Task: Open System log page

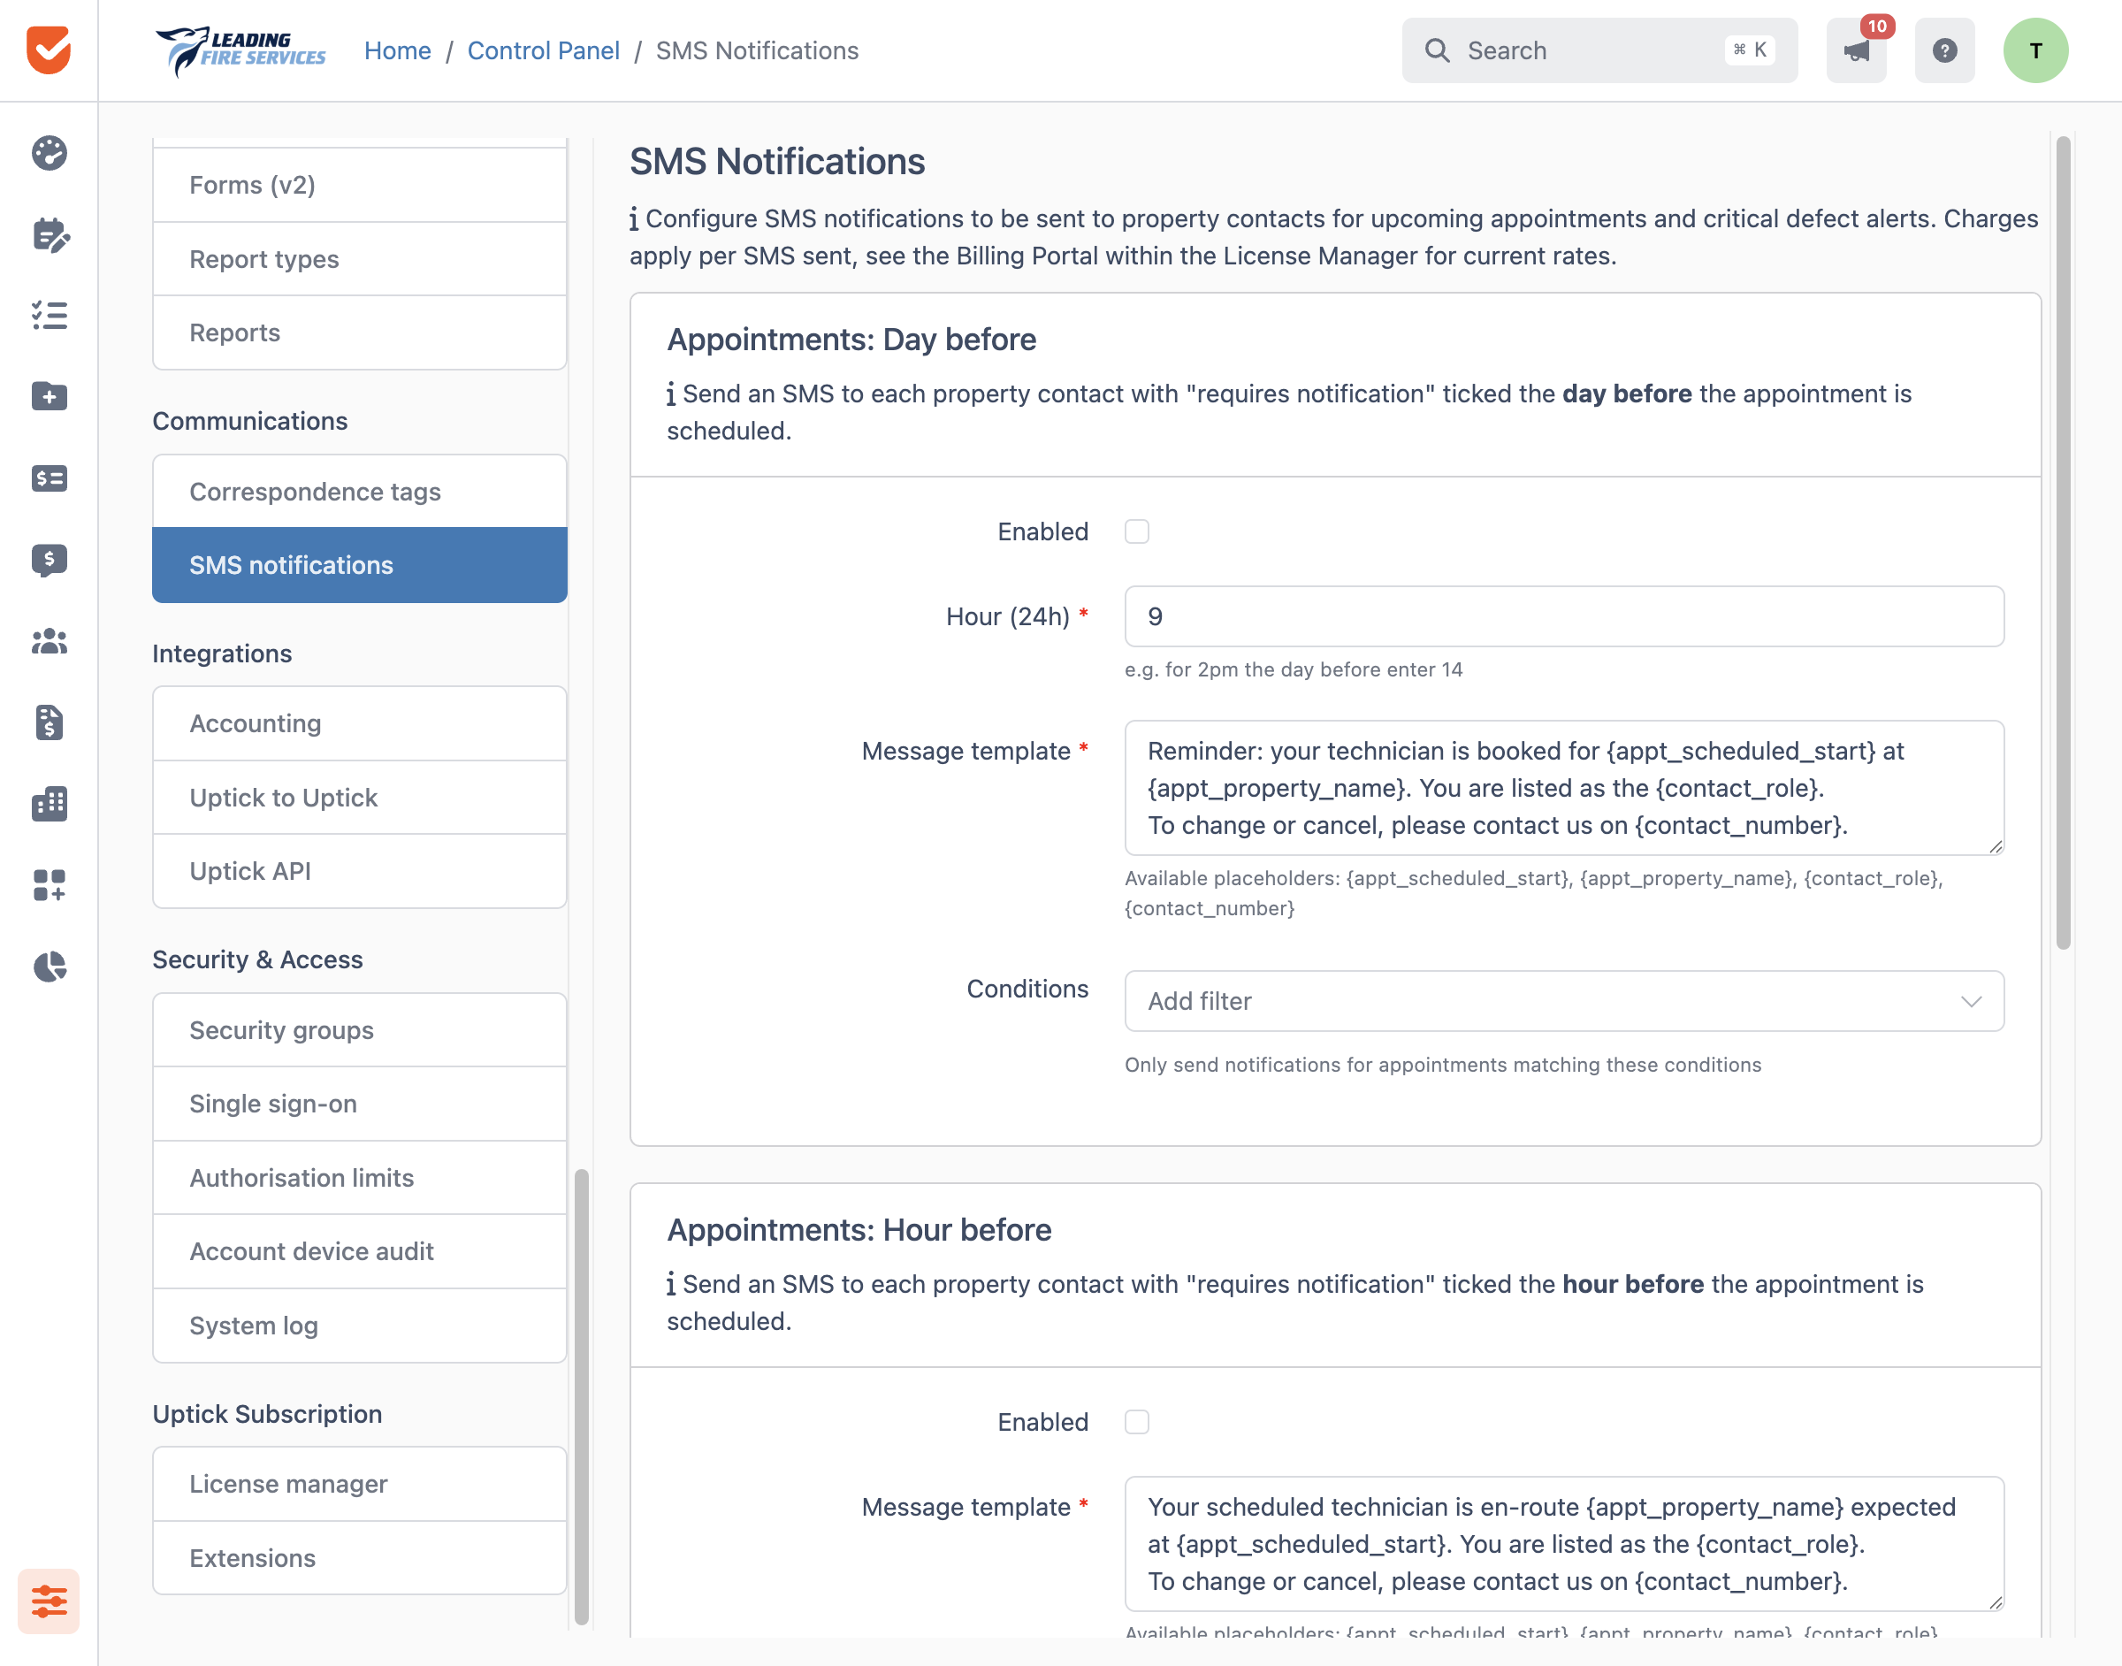Action: pos(360,1326)
